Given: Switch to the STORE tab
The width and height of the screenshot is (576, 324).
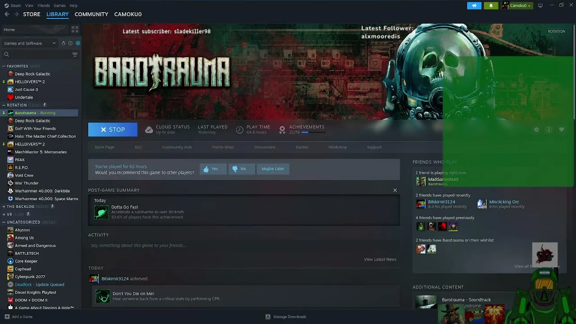Looking at the screenshot, I should point(31,14).
